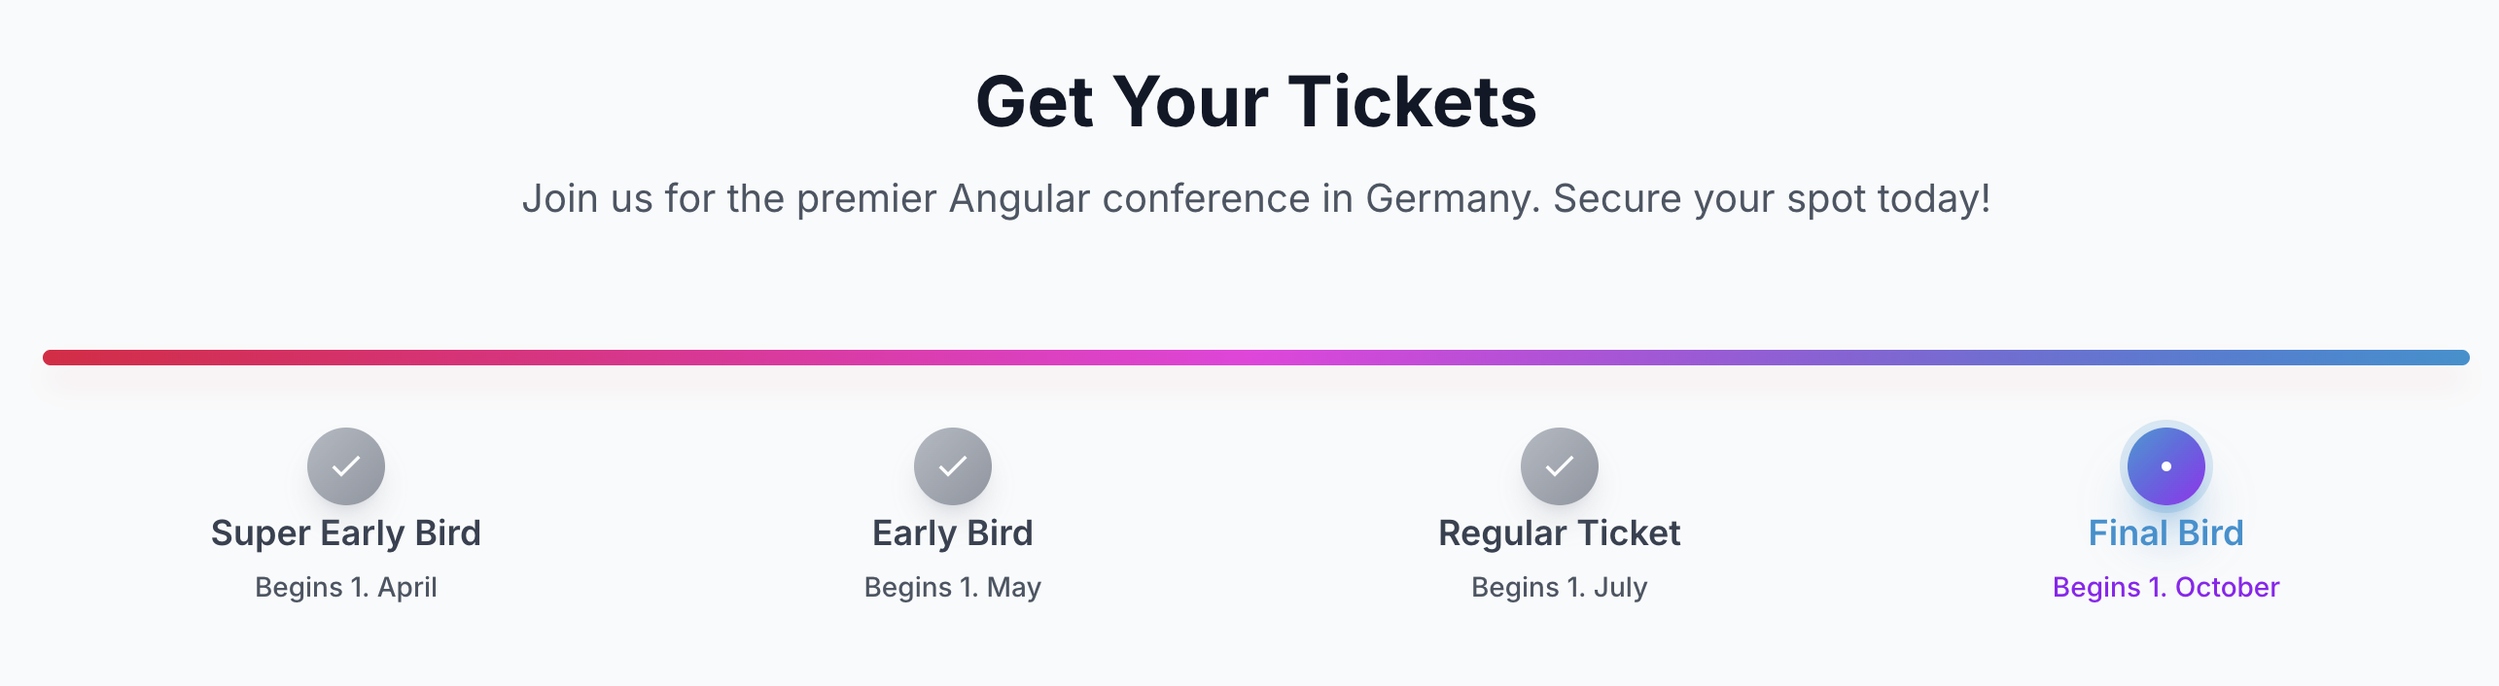2499x686 pixels.
Task: Select the Early Bird phase title
Action: (953, 533)
